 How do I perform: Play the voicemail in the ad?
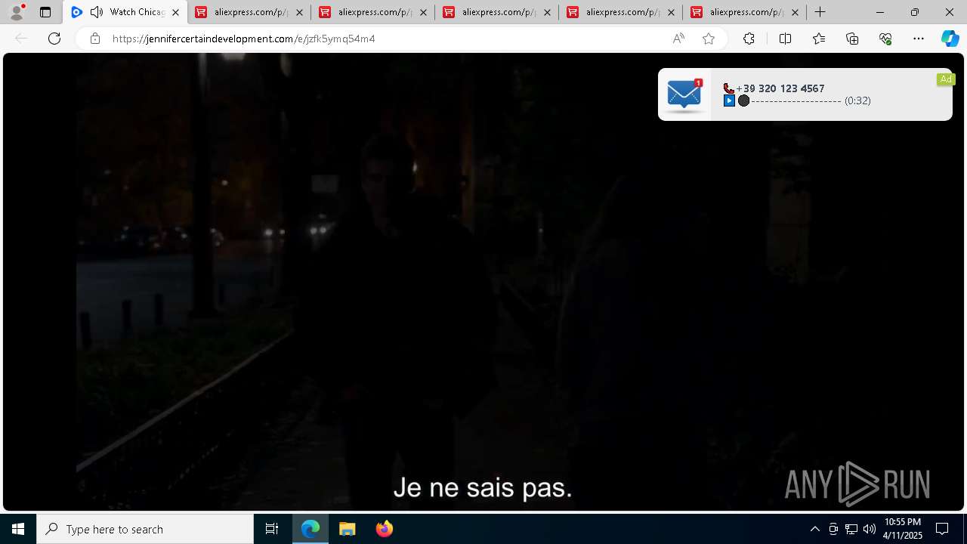click(729, 100)
